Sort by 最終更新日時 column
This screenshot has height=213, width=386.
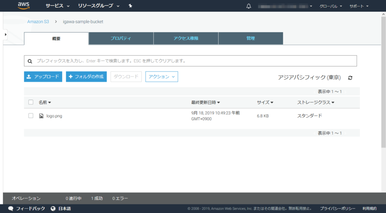click(x=206, y=102)
